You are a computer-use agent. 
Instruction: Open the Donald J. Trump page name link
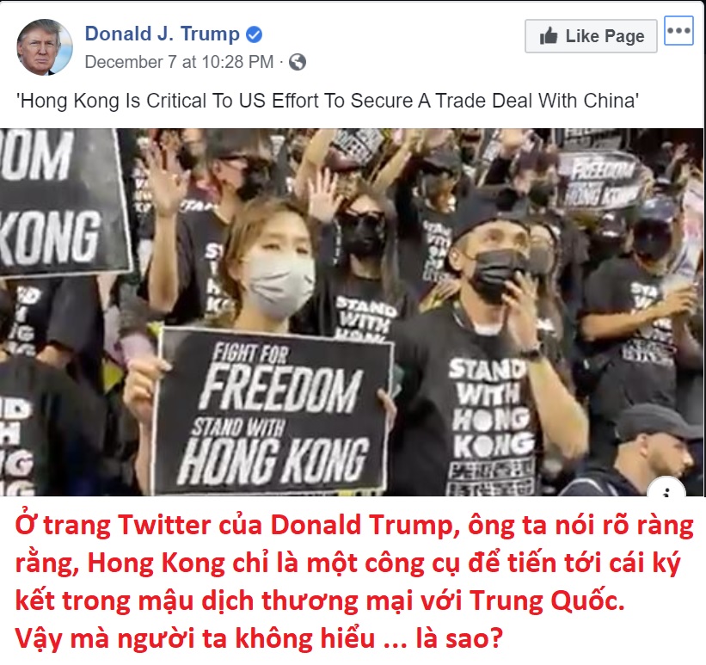pos(162,34)
